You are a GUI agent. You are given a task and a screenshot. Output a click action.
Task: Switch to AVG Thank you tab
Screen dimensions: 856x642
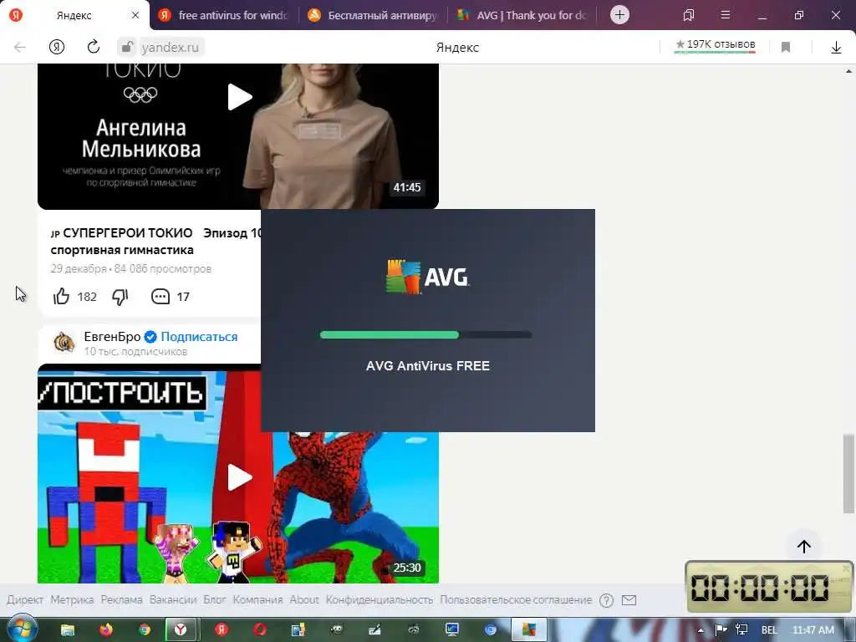(522, 15)
